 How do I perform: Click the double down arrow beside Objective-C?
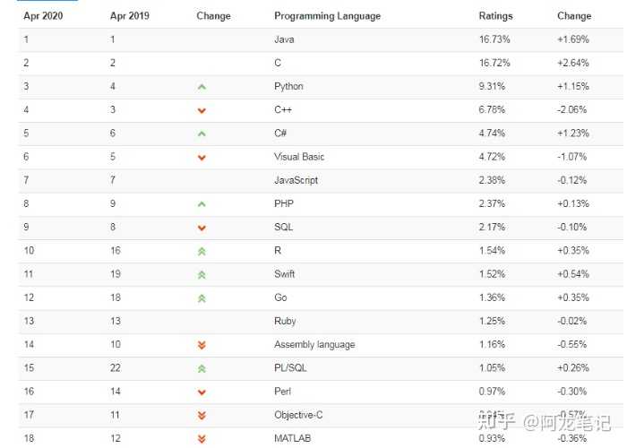coord(202,416)
